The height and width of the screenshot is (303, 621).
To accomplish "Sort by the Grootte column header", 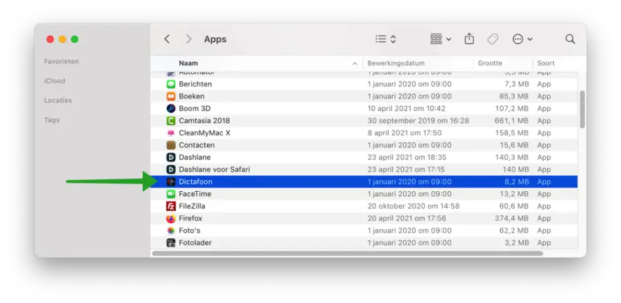I will 490,63.
